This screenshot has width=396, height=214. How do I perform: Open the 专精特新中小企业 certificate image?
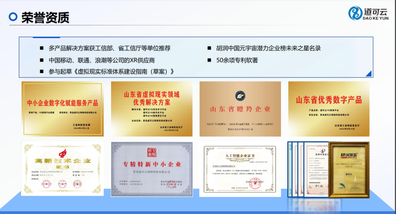coord(152,169)
